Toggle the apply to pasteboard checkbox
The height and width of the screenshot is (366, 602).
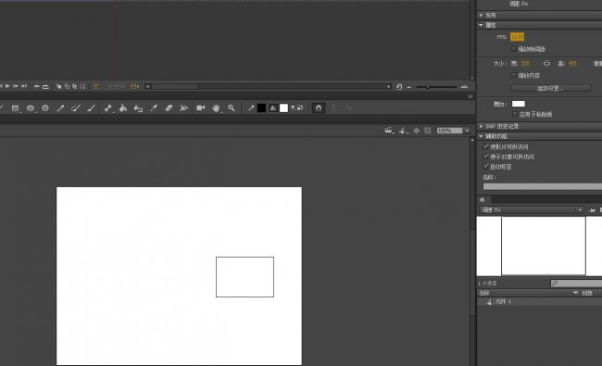click(x=514, y=114)
